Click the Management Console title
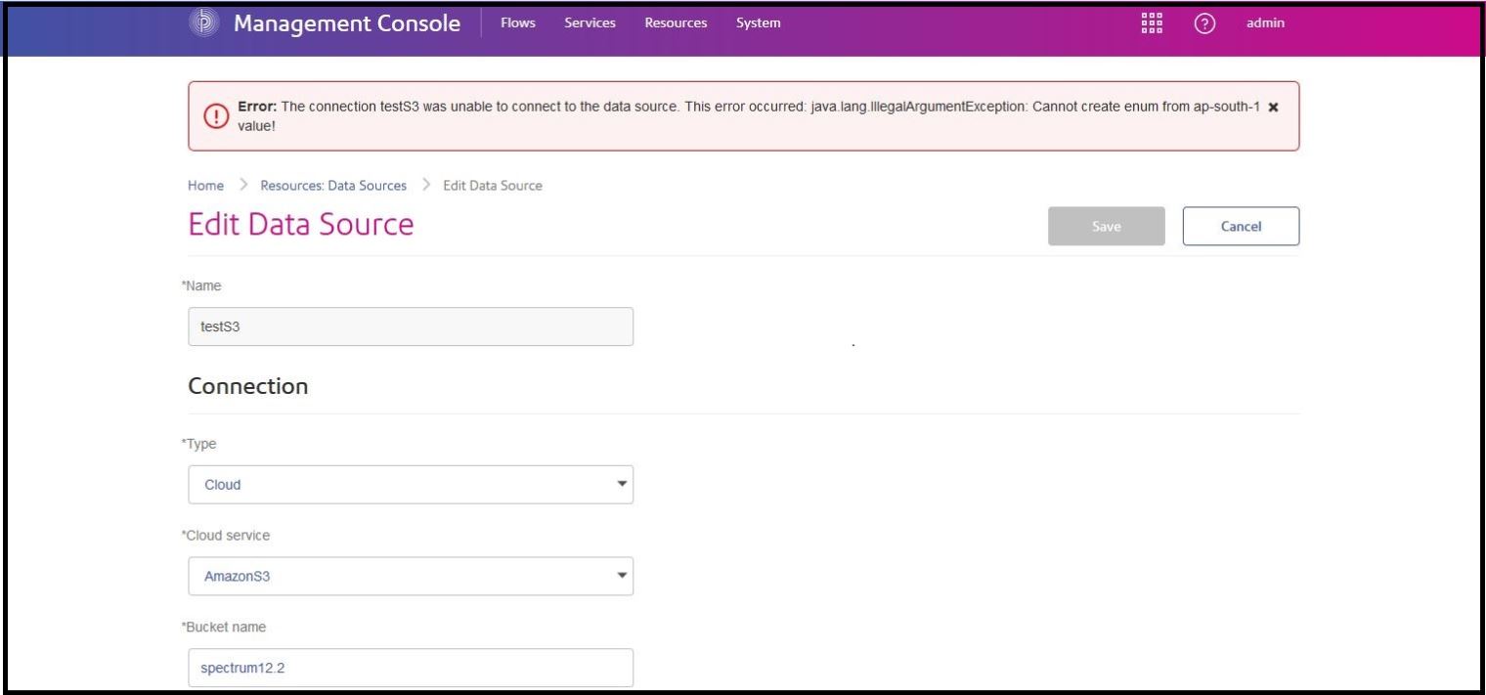1486x695 pixels. [347, 23]
